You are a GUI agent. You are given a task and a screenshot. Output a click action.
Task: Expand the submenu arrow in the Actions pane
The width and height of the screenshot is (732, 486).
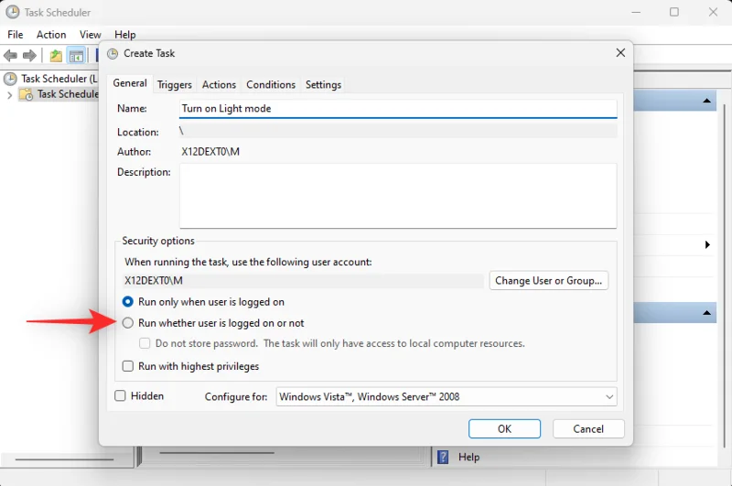[707, 244]
